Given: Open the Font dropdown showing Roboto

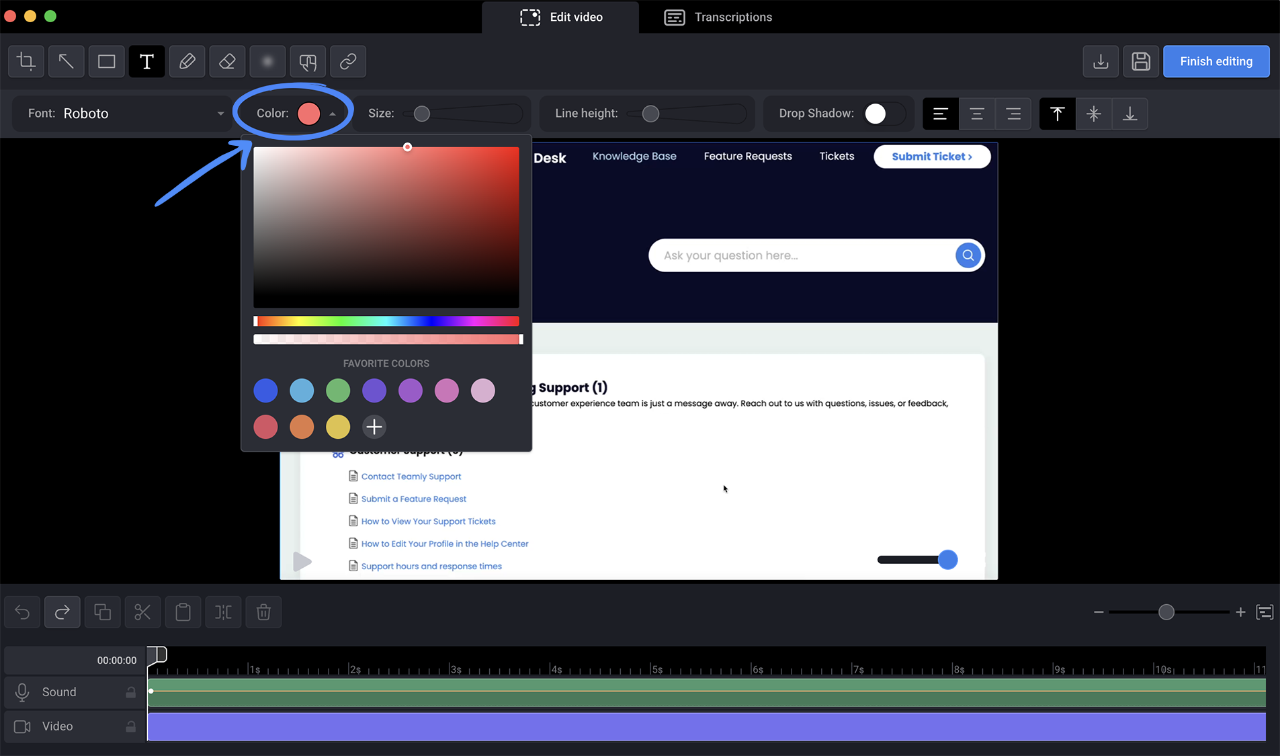Looking at the screenshot, I should click(x=123, y=114).
